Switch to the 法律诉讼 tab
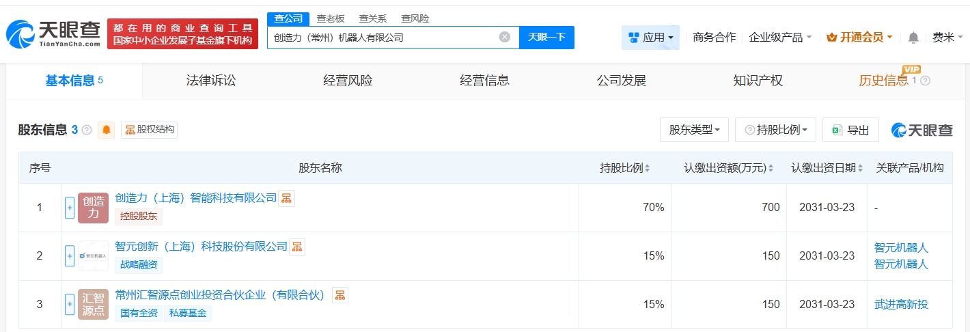Viewport: 970px width, 332px height. tap(211, 81)
